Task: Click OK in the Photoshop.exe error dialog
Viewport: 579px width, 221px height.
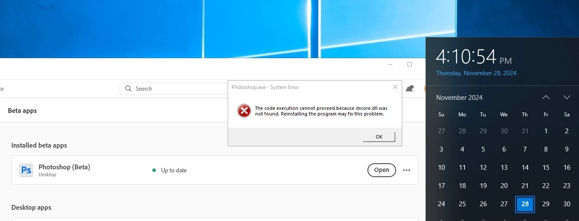Action: [x=379, y=137]
